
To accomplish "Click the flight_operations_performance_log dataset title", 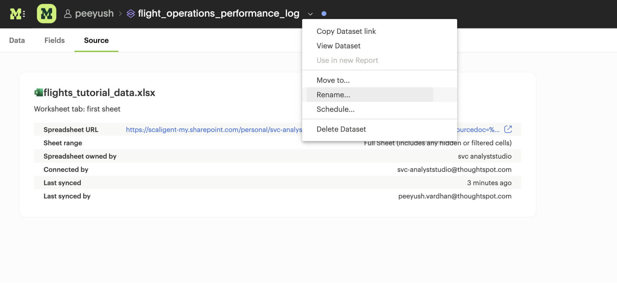I will [x=219, y=14].
